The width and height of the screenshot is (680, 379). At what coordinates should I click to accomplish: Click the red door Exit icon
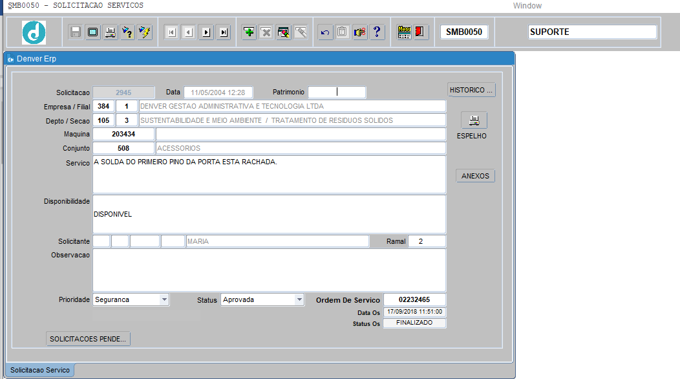click(x=420, y=32)
